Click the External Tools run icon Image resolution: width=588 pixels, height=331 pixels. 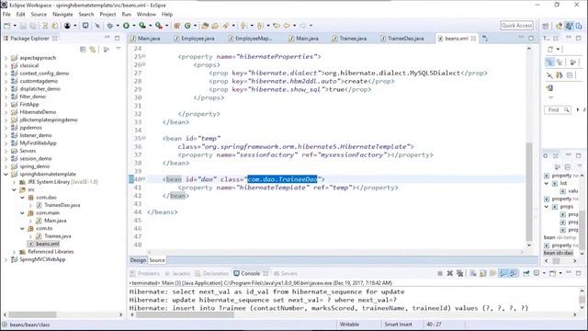[159, 26]
